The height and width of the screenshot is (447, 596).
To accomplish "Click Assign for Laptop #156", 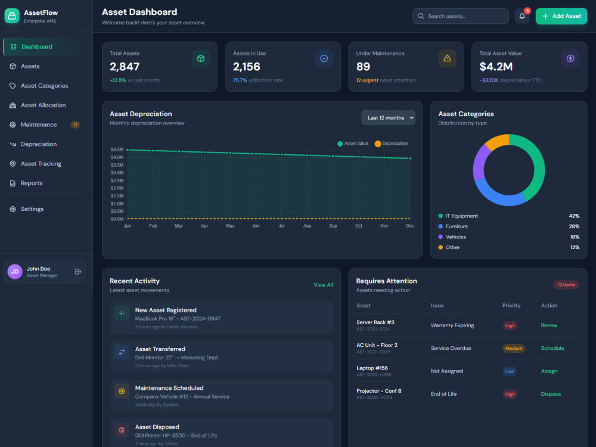I will (x=549, y=371).
